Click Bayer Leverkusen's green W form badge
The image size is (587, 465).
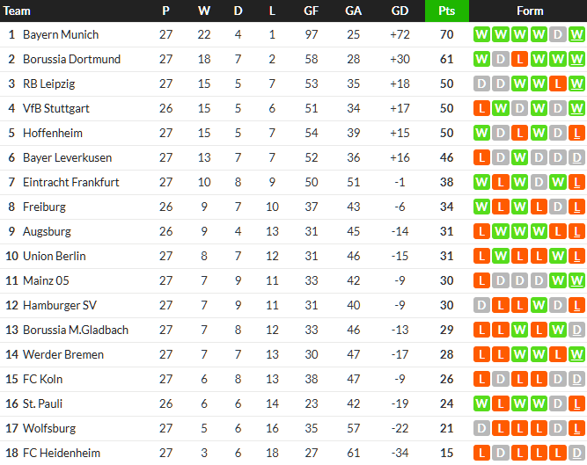[x=519, y=158]
